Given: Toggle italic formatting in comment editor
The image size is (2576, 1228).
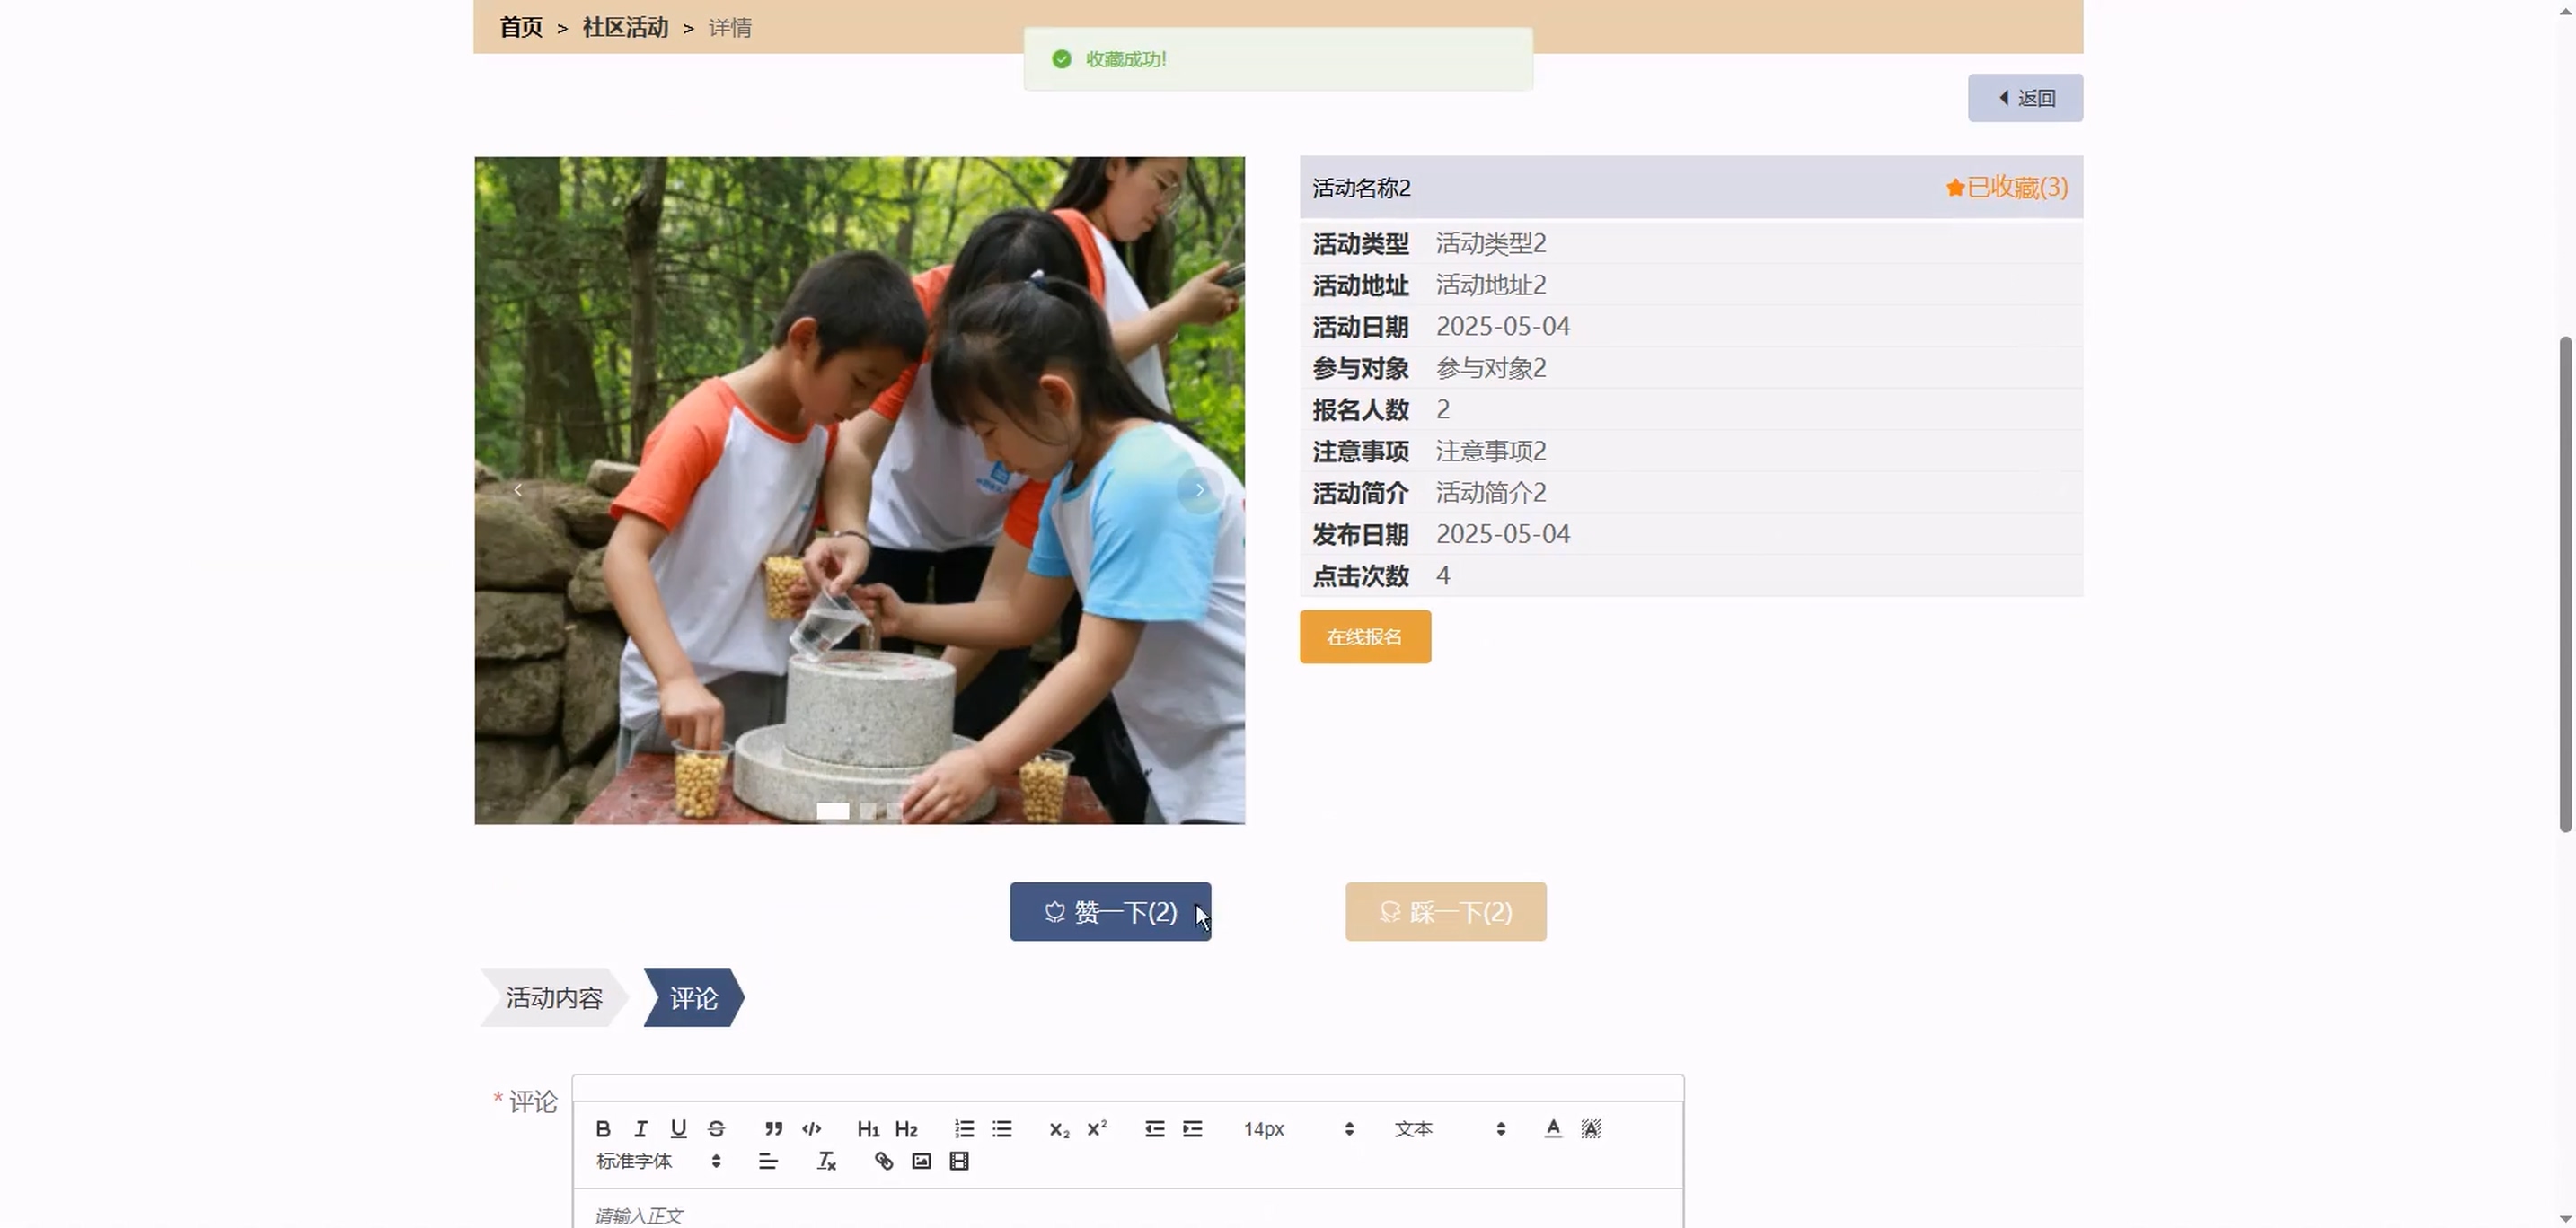Looking at the screenshot, I should (641, 1128).
